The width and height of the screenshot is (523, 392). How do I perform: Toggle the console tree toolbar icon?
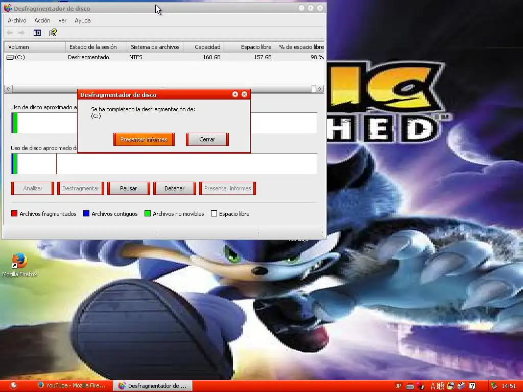(x=37, y=33)
